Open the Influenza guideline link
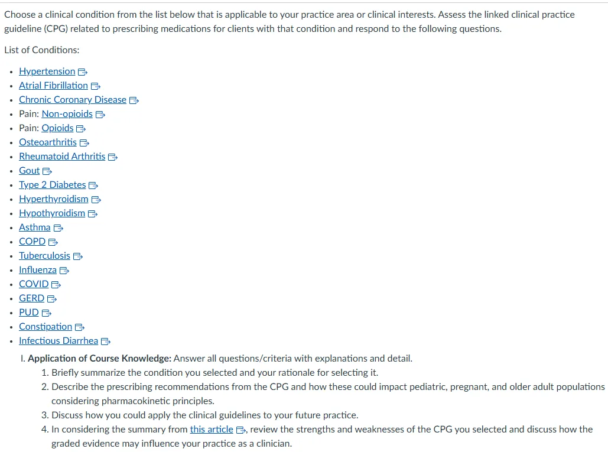The height and width of the screenshot is (452, 608). click(38, 270)
